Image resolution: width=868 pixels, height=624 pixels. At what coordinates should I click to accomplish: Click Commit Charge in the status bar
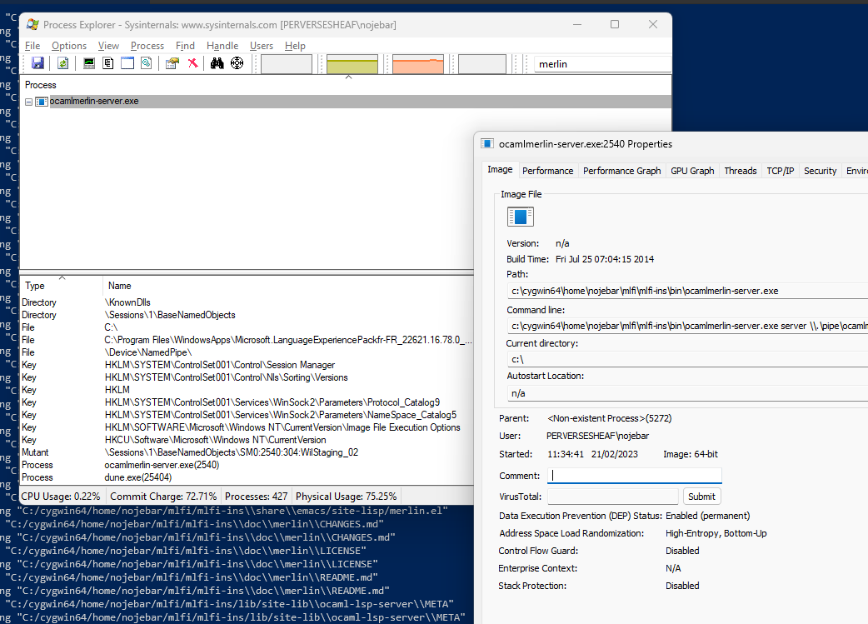163,496
